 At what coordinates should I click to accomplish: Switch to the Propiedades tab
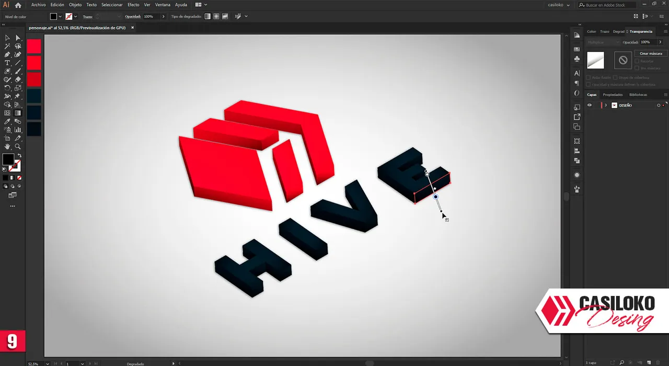[613, 95]
